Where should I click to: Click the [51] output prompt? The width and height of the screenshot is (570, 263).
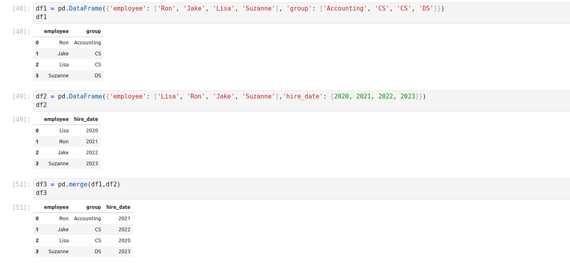pos(21,207)
